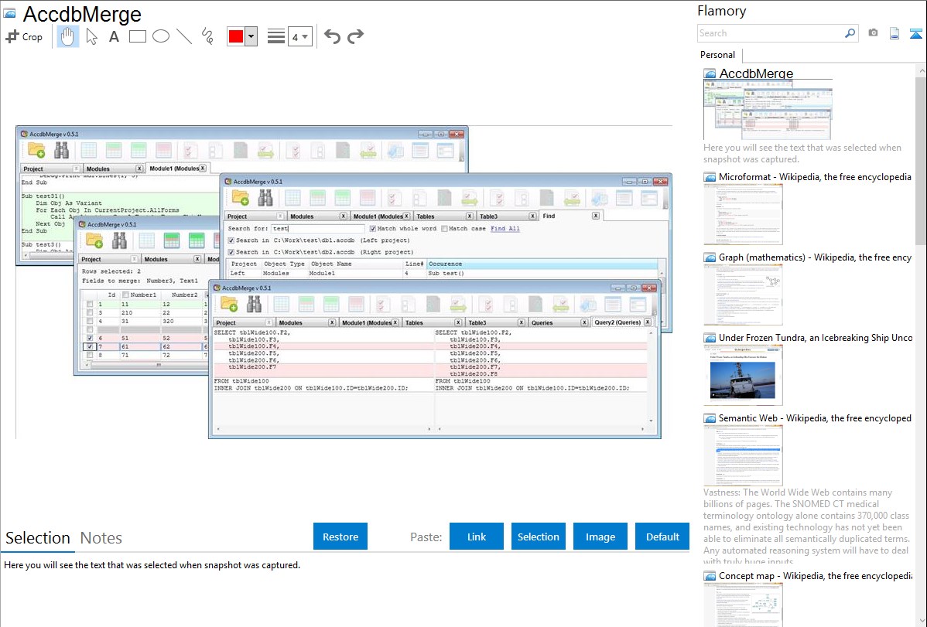The image size is (927, 627).
Task: Open the Microformat Wikipedia snapshot thumbnail
Action: pyautogui.click(x=743, y=214)
